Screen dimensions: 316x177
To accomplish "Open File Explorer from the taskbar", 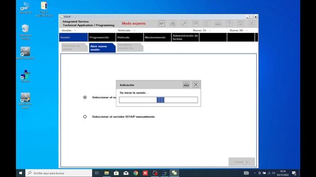I will tap(107, 173).
